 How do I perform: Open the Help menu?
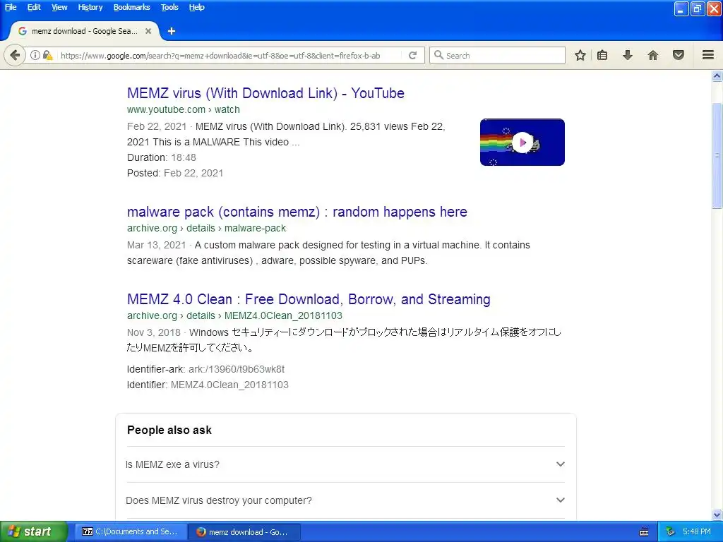pyautogui.click(x=196, y=7)
